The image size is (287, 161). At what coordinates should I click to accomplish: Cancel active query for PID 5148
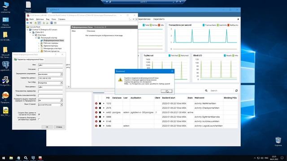coord(100,121)
